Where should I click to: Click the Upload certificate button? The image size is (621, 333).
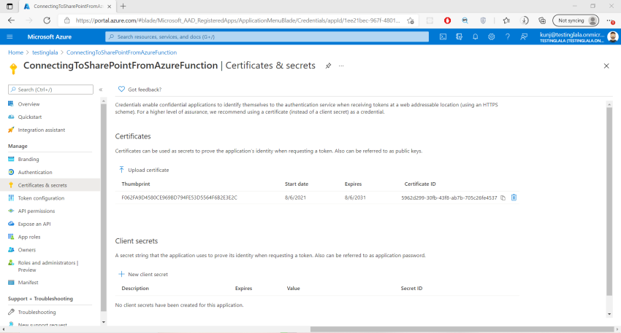pos(144,170)
